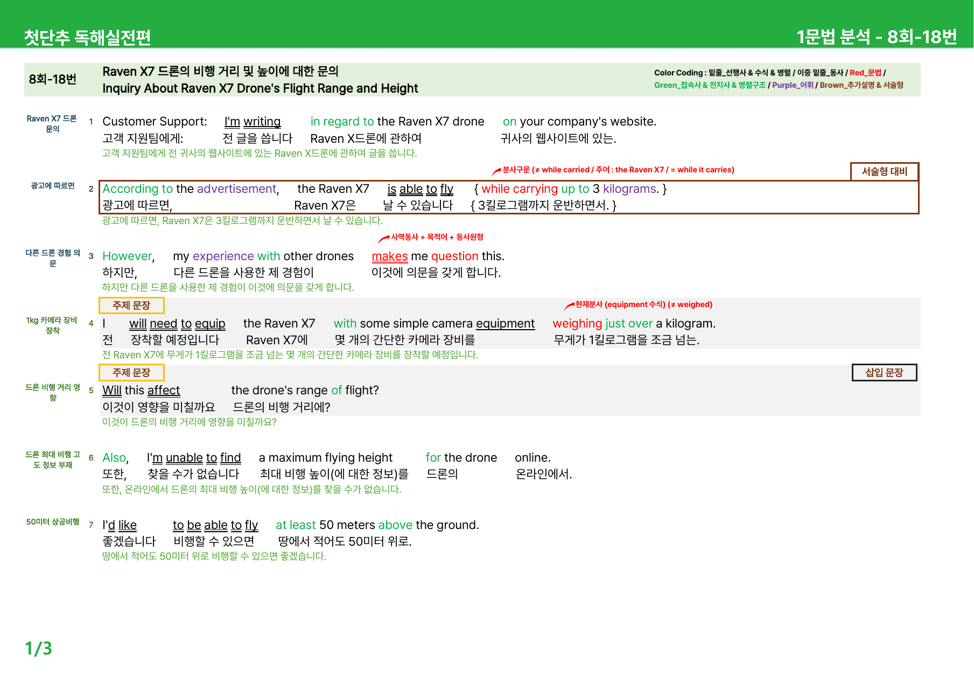This screenshot has height=689, width=974.
Task: Click the page number '1/3'
Action: tap(38, 648)
